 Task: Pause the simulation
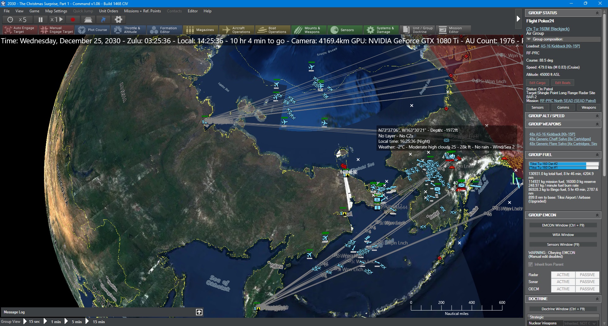click(x=41, y=20)
